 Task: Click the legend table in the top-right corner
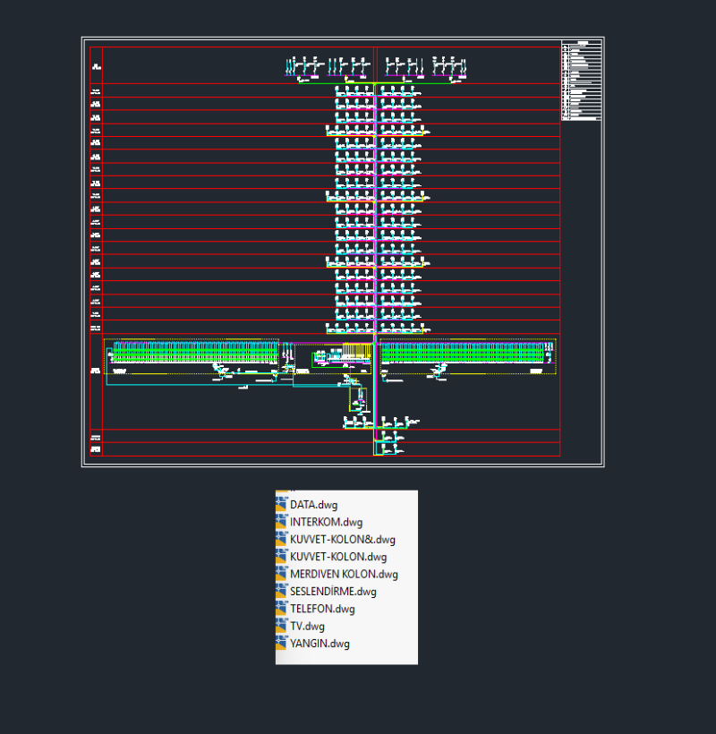point(580,81)
